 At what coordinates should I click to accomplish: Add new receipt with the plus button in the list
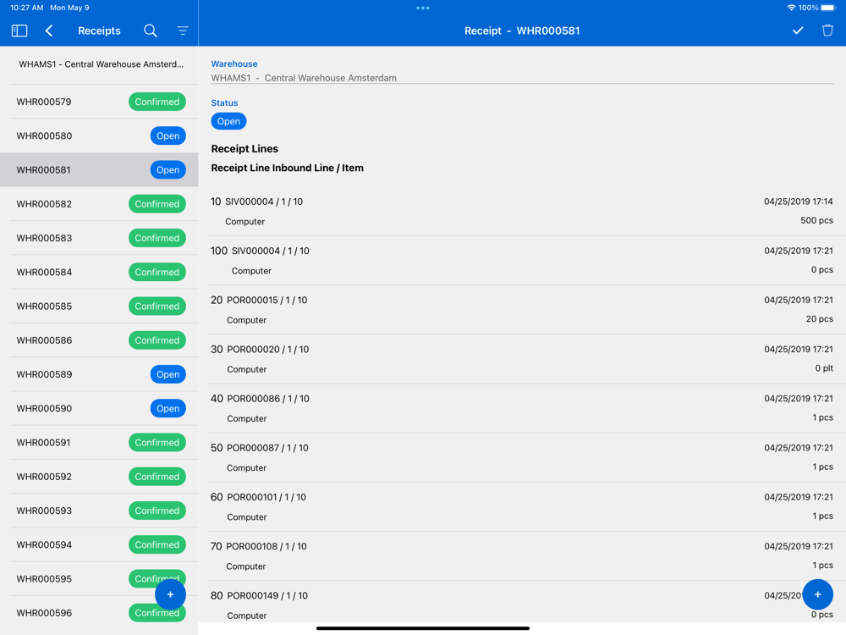tap(171, 594)
